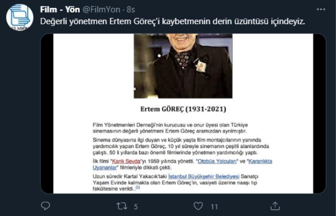Open the Karanlıkta hyperlink text
This screenshot has height=216, width=336.
(260, 161)
